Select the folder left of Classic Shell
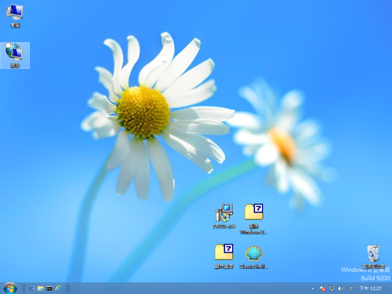The height and width of the screenshot is (294, 392). click(224, 252)
